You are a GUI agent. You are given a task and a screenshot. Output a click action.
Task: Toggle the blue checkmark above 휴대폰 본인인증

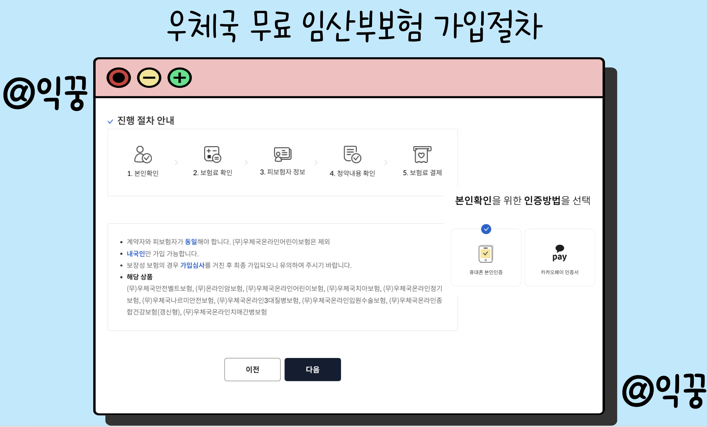coord(486,229)
